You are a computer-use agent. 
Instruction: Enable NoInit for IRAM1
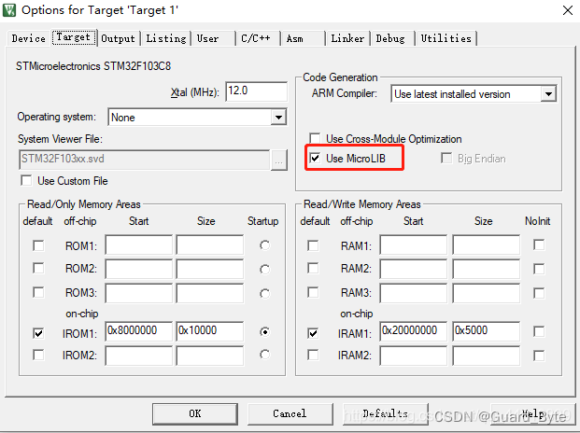[539, 331]
